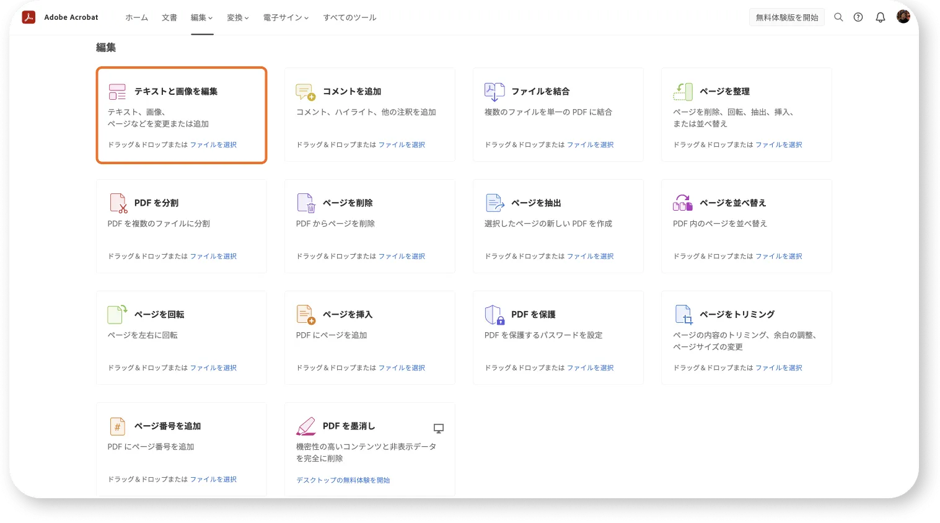Screen dimensions: 940x523
Task: Click ファイルを選択 under コメントを追加
Action: 402,144
